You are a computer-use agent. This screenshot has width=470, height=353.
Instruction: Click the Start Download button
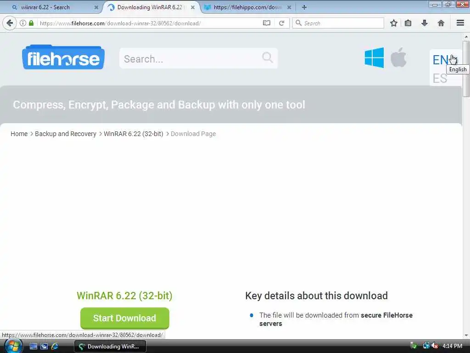tap(125, 318)
